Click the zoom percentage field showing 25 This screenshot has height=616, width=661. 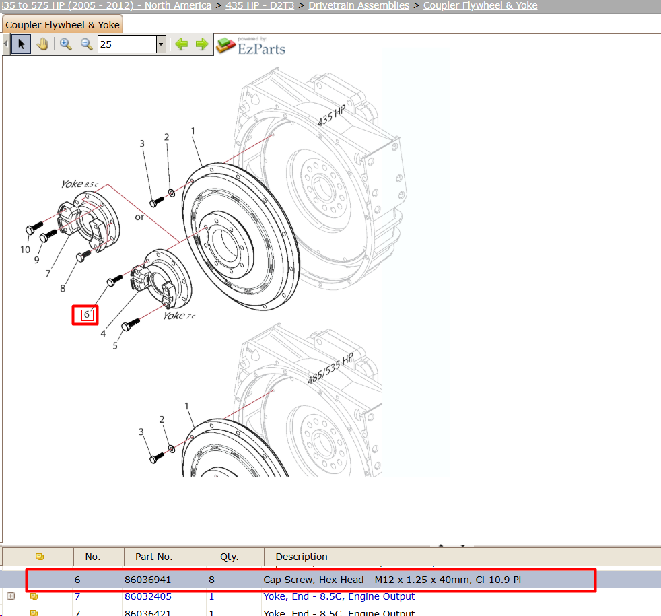[127, 44]
